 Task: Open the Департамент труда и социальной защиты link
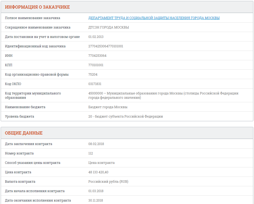pyautogui.click(x=154, y=18)
